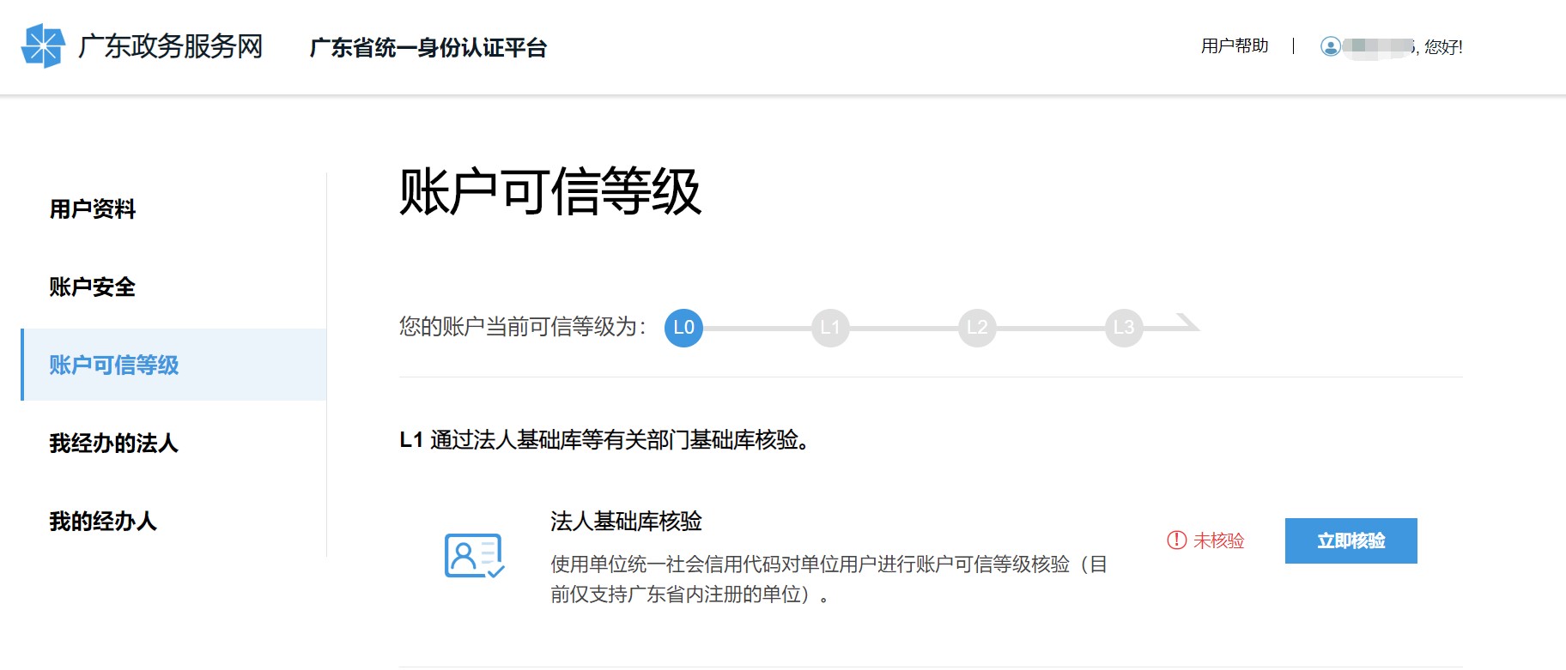
Task: Select the L3 trust level circle
Action: tap(1124, 328)
